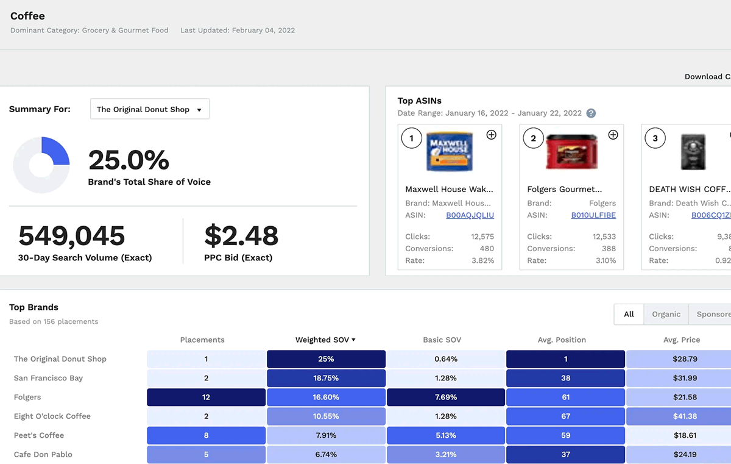Click the 549,045 search volume figure
Screen dimensions: 731x464
(x=72, y=236)
